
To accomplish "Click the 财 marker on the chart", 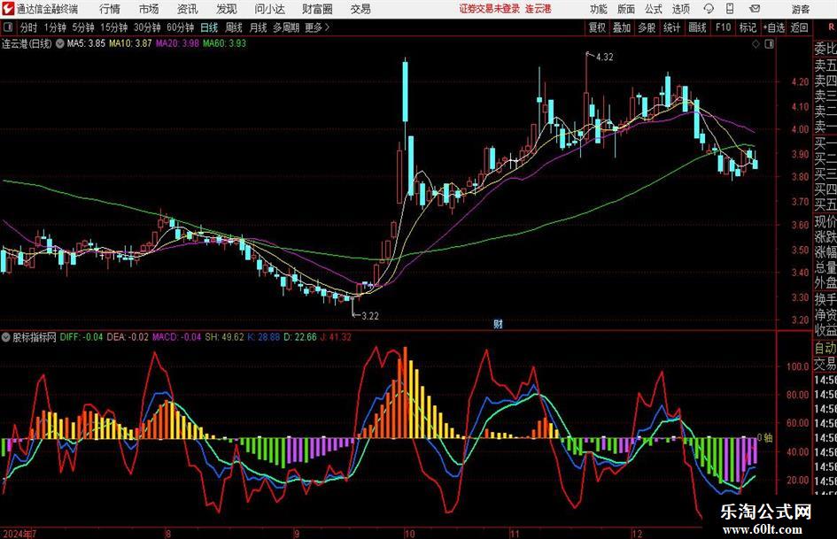I will click(498, 324).
